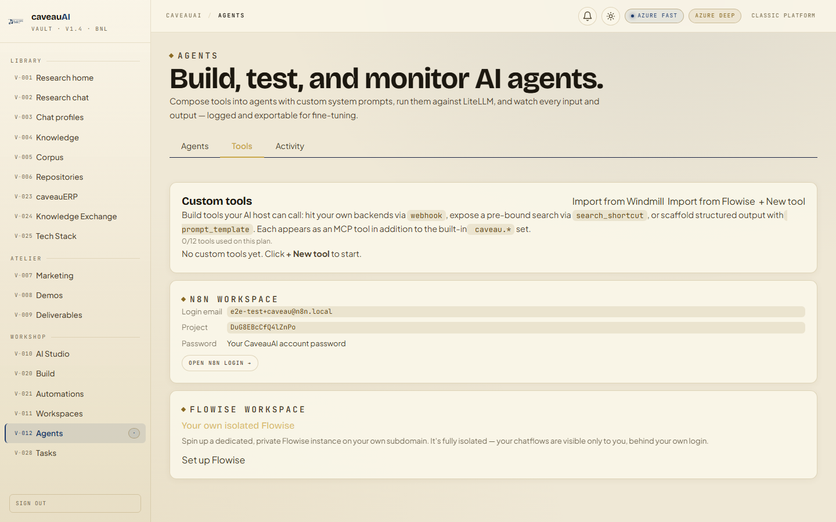Open AI Studio in sidebar
The width and height of the screenshot is (836, 522).
tap(75, 354)
